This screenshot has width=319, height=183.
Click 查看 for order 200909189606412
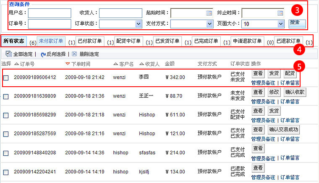point(258,73)
